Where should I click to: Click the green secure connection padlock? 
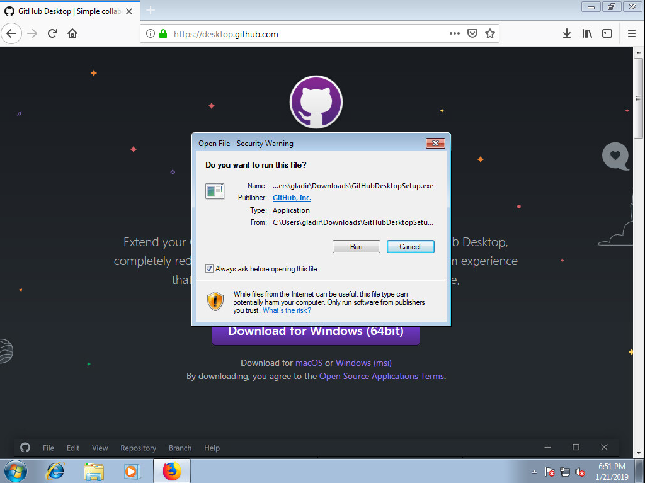coord(163,34)
